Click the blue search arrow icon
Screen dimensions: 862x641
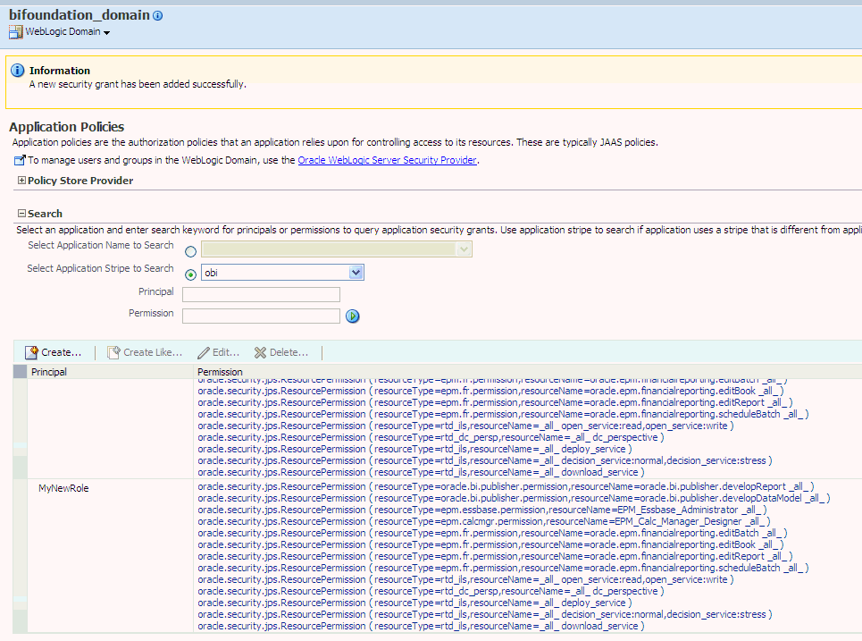click(x=352, y=316)
